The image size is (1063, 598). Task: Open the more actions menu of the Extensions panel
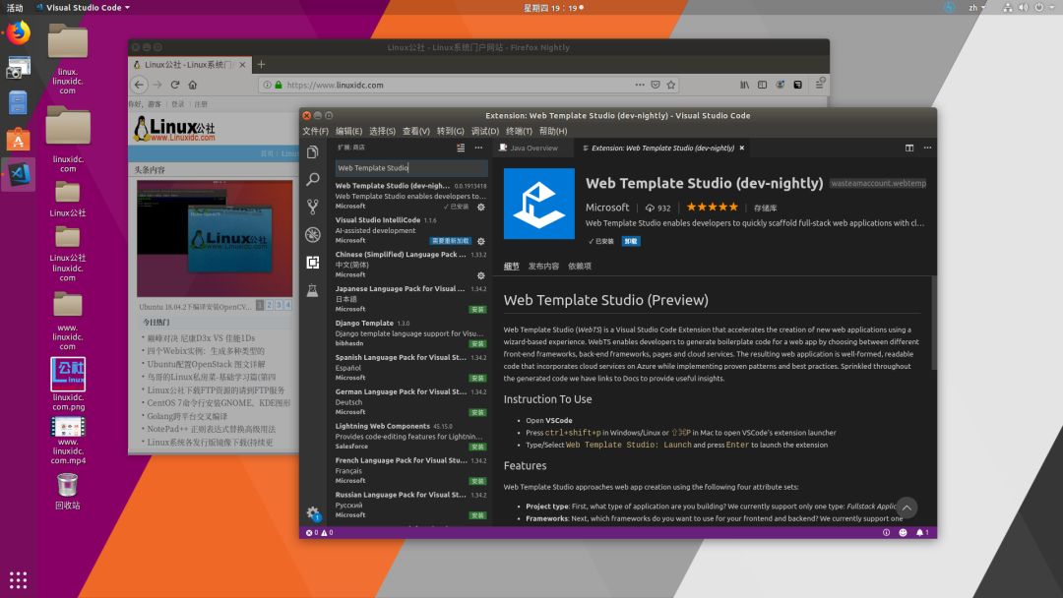(478, 148)
